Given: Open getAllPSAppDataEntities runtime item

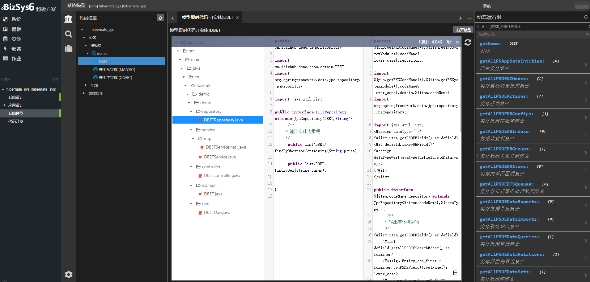Looking at the screenshot, I should [x=533, y=65].
